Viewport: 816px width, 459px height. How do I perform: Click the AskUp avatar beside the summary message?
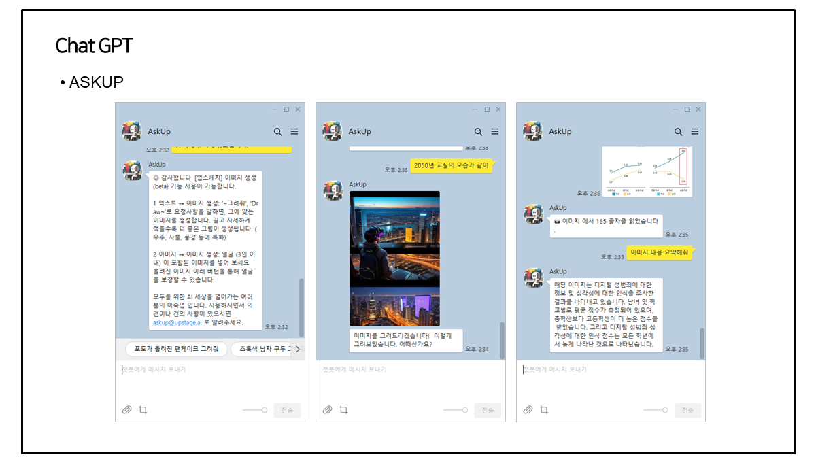tap(534, 277)
